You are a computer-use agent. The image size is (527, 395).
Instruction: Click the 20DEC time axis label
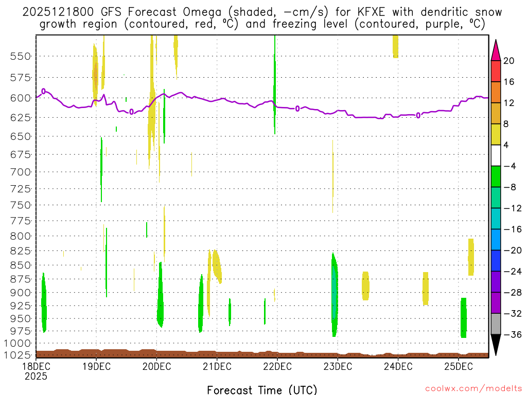(156, 366)
